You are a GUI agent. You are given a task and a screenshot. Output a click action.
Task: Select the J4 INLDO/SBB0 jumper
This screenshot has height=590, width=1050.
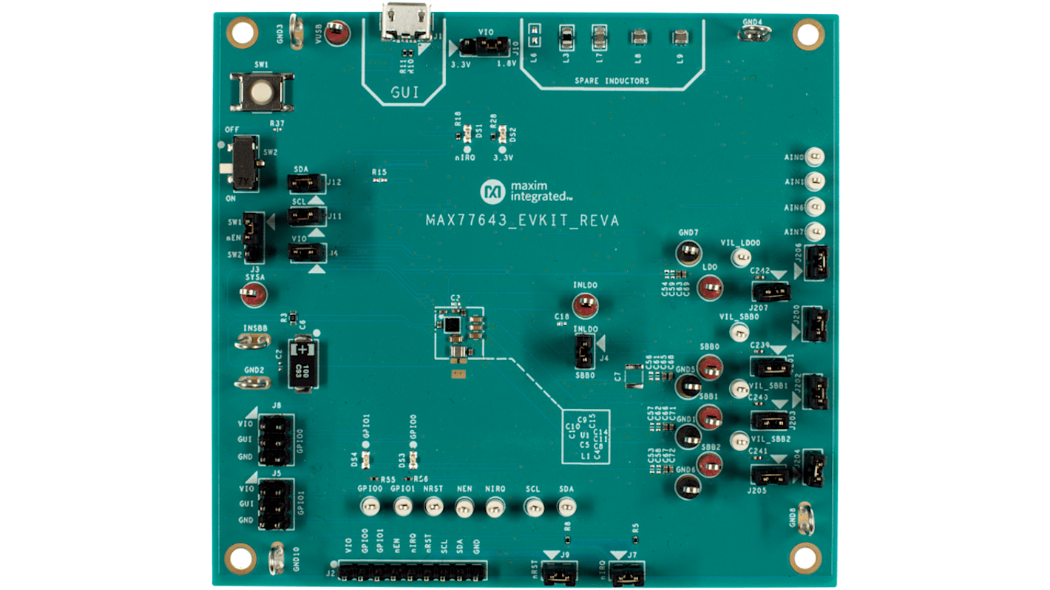[584, 350]
